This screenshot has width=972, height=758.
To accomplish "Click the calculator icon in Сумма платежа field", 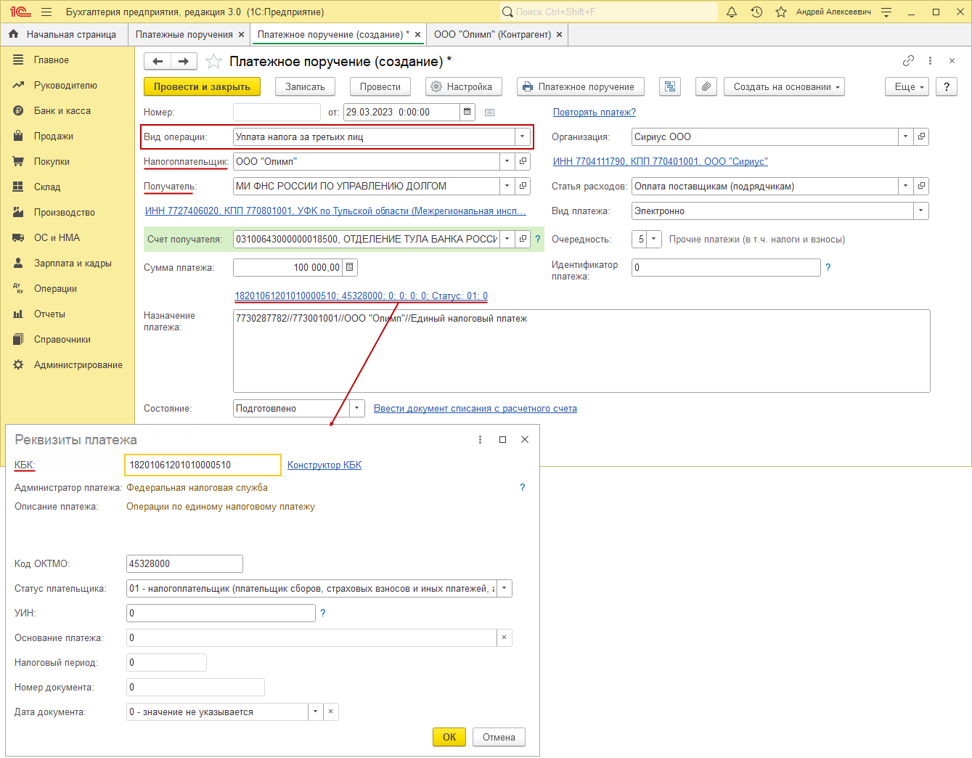I will [x=350, y=267].
